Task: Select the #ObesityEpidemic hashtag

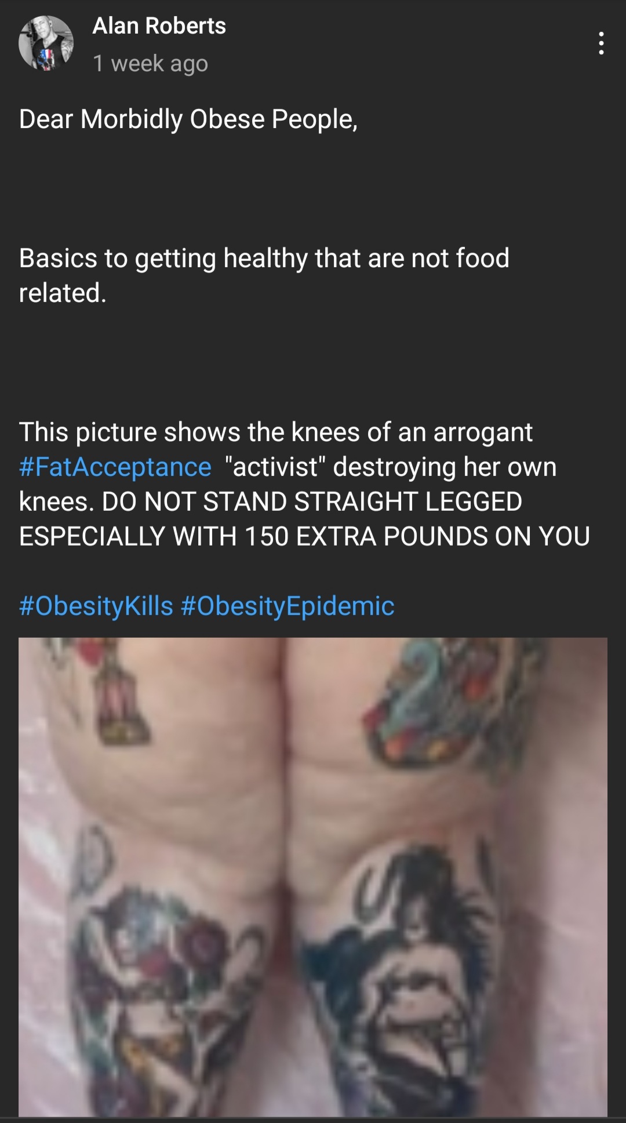Action: click(x=288, y=606)
